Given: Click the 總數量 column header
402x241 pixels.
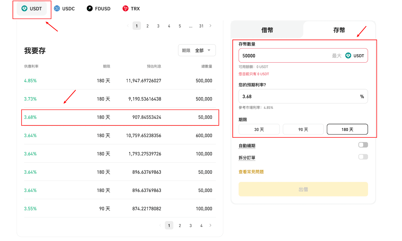Looking at the screenshot, I should 207,66.
